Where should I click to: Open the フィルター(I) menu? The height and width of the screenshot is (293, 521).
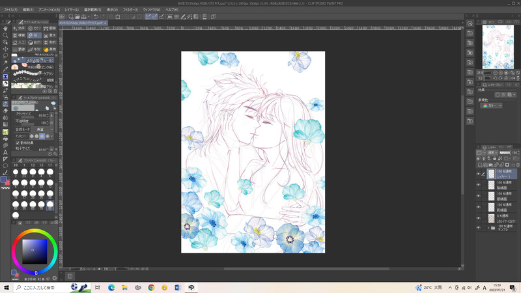[130, 10]
